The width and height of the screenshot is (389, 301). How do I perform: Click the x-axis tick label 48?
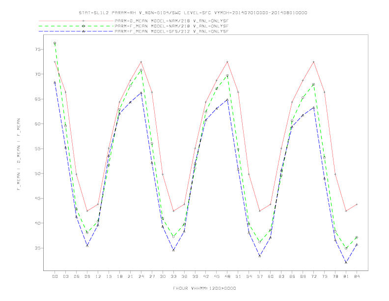tap(227, 276)
